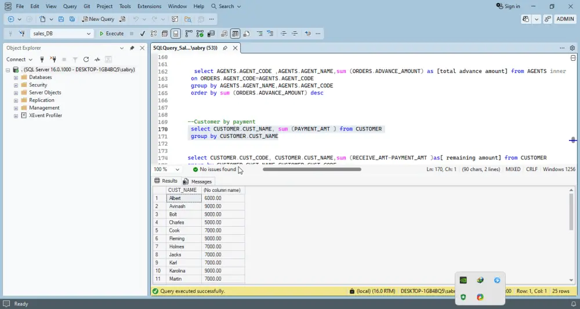Image resolution: width=580 pixels, height=309 pixels.
Task: Click the Disconnect icon in Object Explorer
Action: [53, 60]
